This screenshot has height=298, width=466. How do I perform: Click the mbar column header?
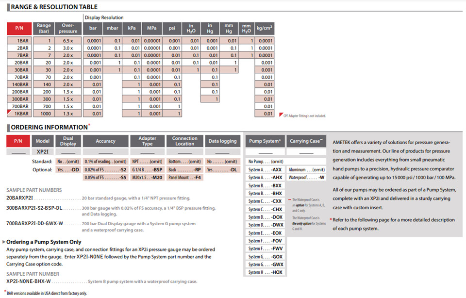[112, 28]
